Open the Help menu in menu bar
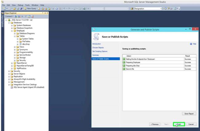The image size is (200, 131). click(x=42, y=5)
